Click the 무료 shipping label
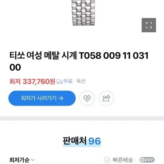164x164 pixels. click(x=68, y=81)
